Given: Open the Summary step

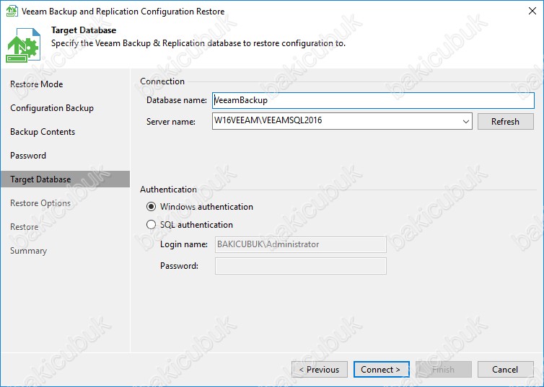Looking at the screenshot, I should pos(28,251).
